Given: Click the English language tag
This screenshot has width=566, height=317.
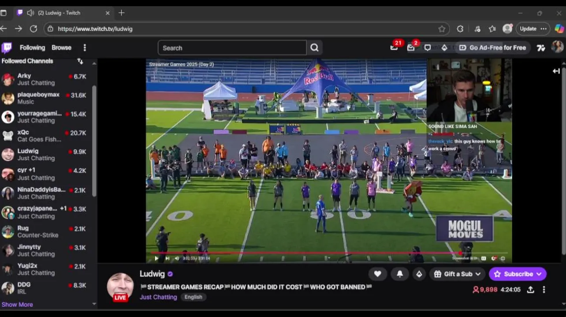Looking at the screenshot, I should pyautogui.click(x=193, y=297).
